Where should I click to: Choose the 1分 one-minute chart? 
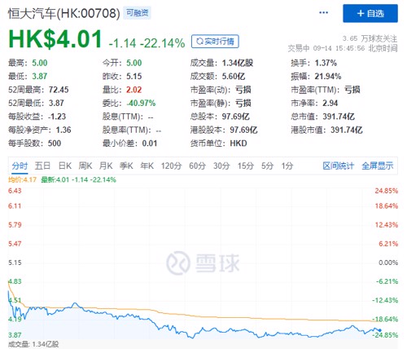coord(287,166)
